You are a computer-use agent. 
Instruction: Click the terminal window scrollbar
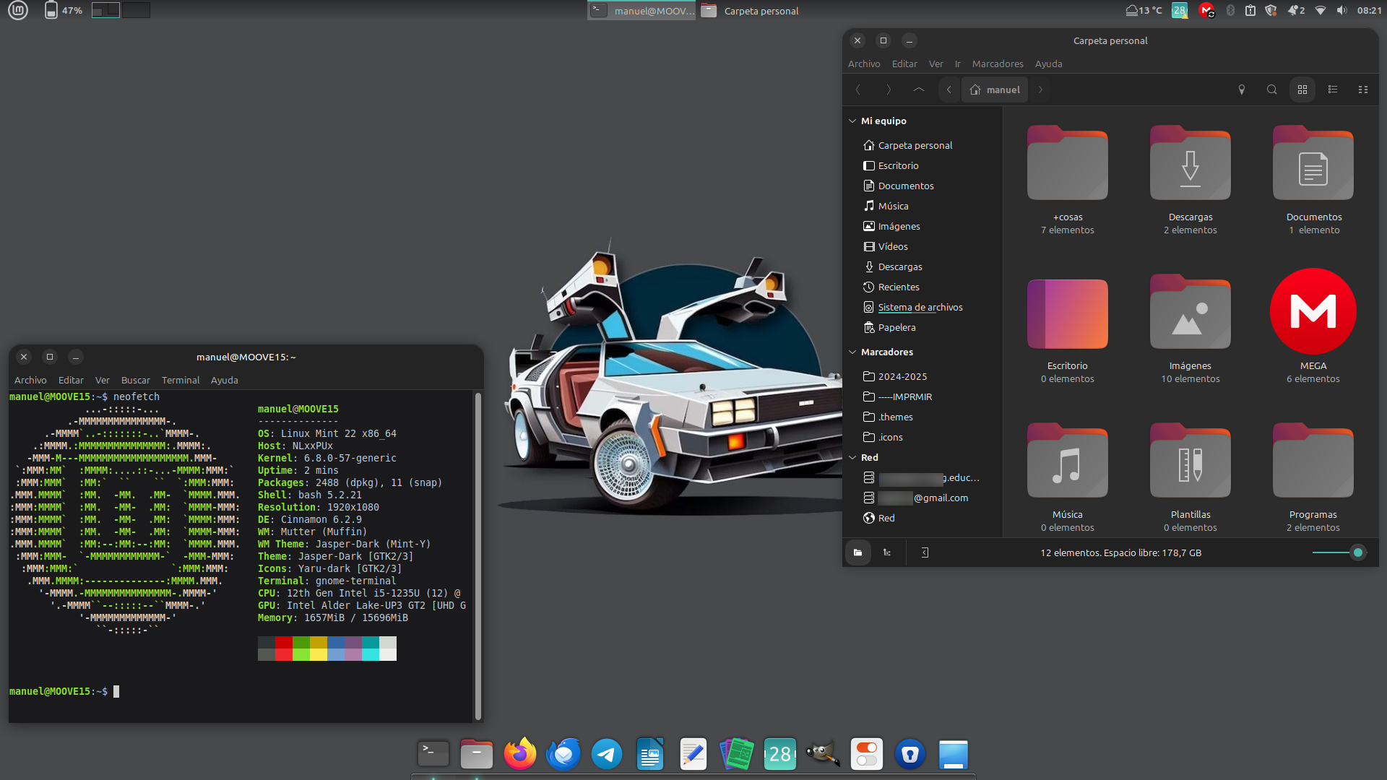pos(478,556)
